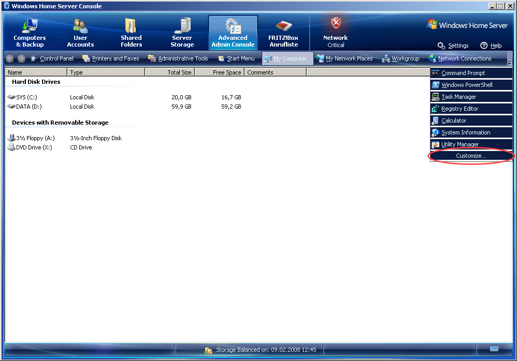Image resolution: width=517 pixels, height=361 pixels.
Task: Click the Devices with Removable Storage heading
Action: [60, 123]
